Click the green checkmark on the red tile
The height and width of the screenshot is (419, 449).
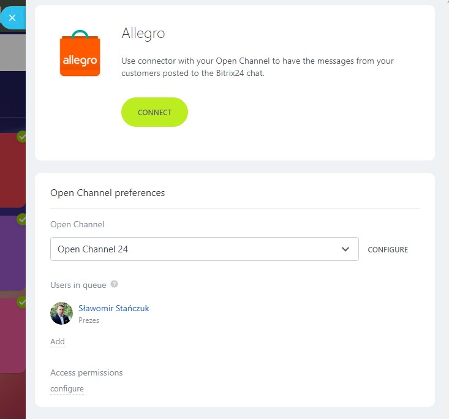22,137
